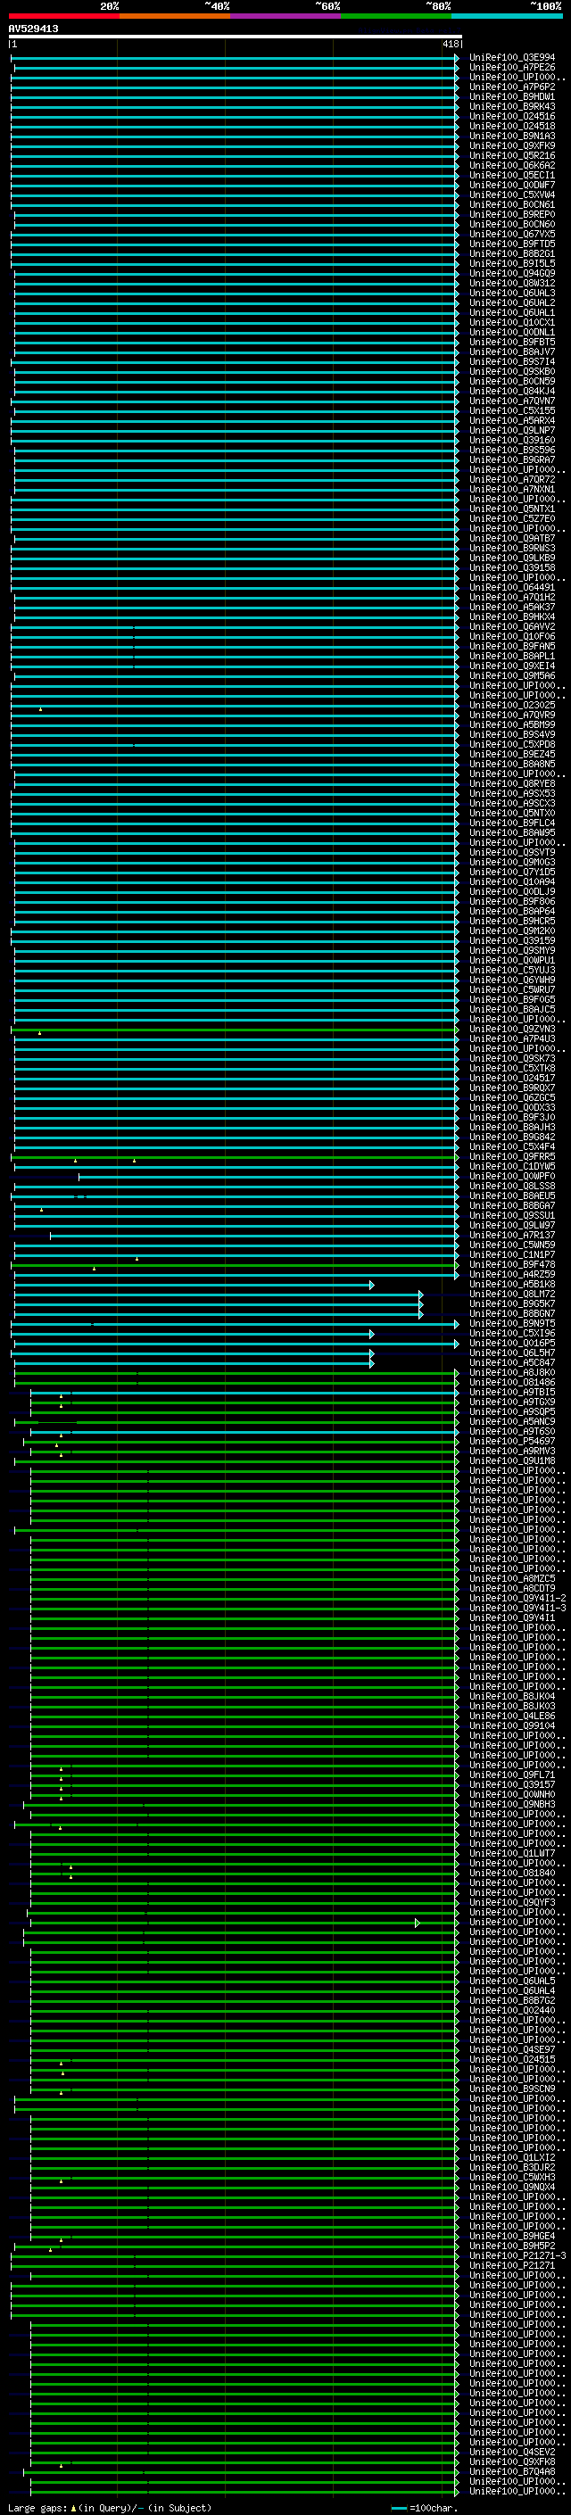Click hit label UniRef100_Q9ZVN3
This screenshot has width=571, height=2515.
coord(512,1029)
